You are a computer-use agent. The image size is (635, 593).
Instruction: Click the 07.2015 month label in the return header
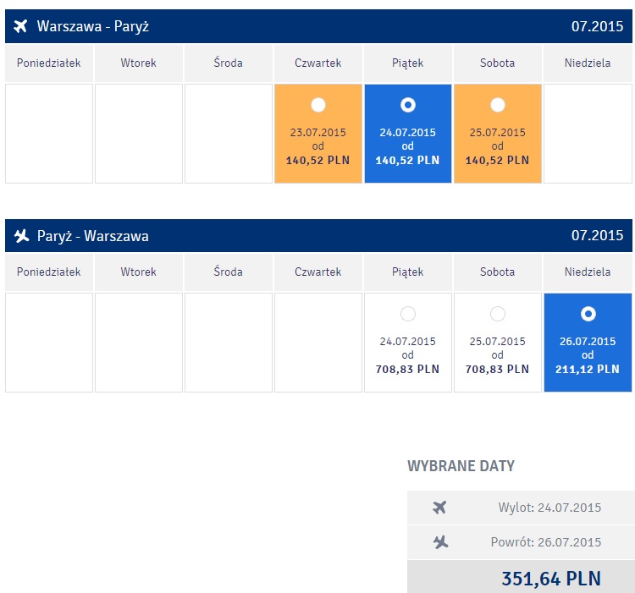click(597, 235)
